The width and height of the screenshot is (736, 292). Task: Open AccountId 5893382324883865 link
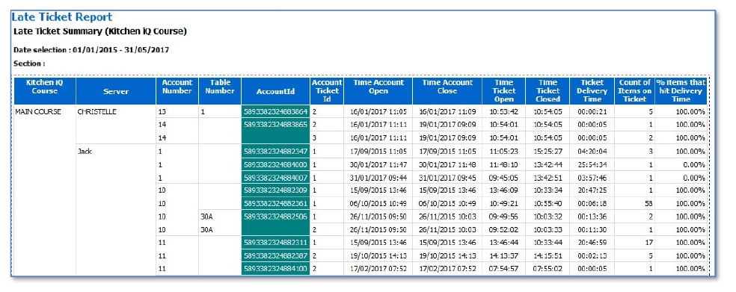point(275,125)
